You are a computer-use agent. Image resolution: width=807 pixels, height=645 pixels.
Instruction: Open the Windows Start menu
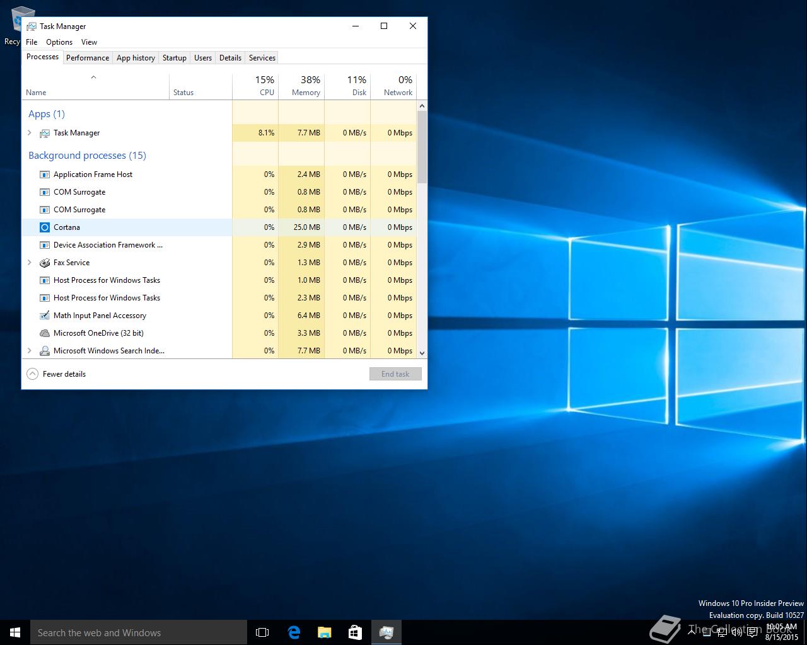pos(15,632)
